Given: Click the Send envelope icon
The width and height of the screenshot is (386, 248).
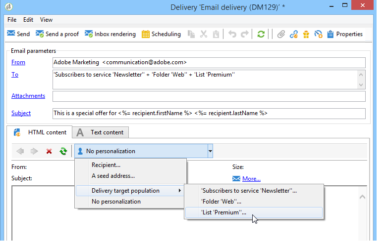Looking at the screenshot, I should [x=11, y=34].
